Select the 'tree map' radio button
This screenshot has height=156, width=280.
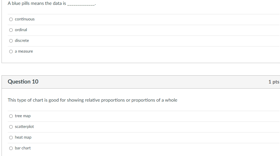pos(11,116)
